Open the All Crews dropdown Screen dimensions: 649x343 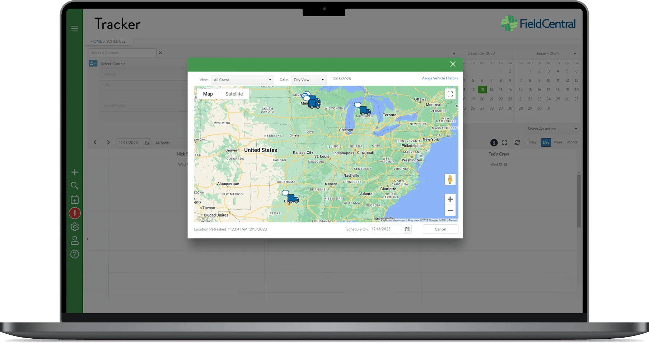[242, 79]
